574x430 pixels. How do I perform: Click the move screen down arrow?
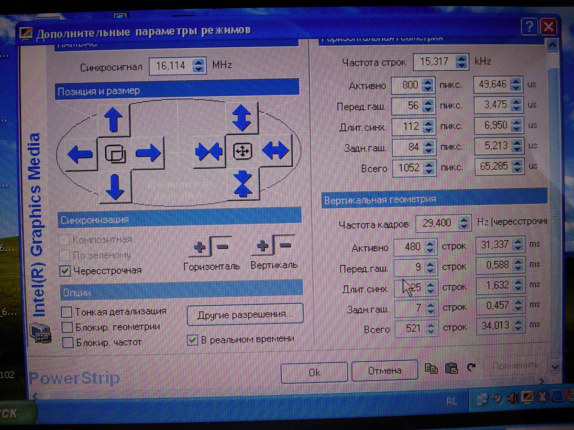(114, 187)
